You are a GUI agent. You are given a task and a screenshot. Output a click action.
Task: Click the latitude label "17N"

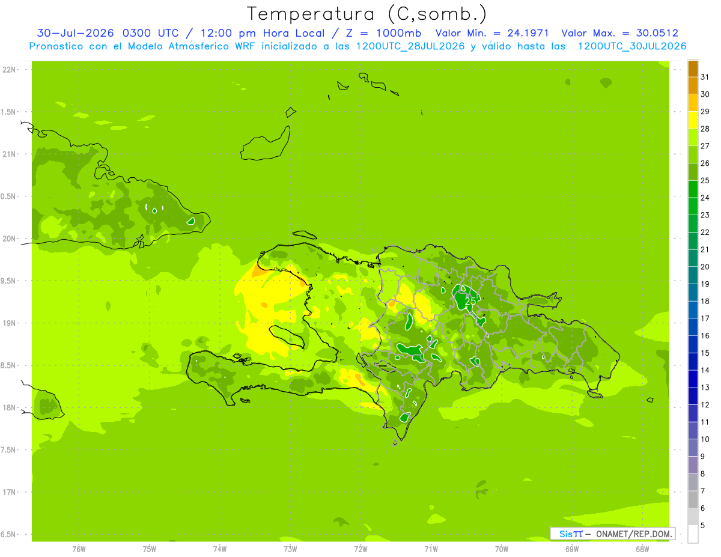[x=8, y=492]
